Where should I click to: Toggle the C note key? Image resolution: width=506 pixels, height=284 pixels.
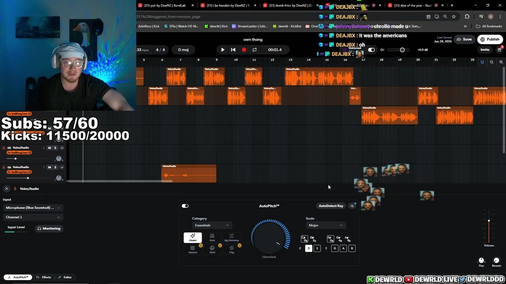pyautogui.click(x=300, y=248)
